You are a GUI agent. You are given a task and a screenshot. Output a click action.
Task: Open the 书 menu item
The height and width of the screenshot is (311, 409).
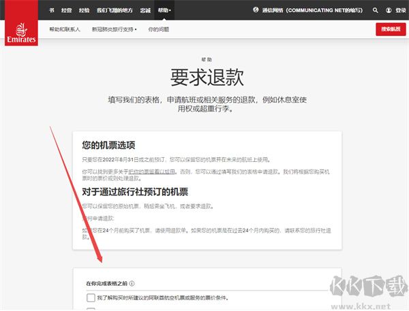click(x=52, y=10)
